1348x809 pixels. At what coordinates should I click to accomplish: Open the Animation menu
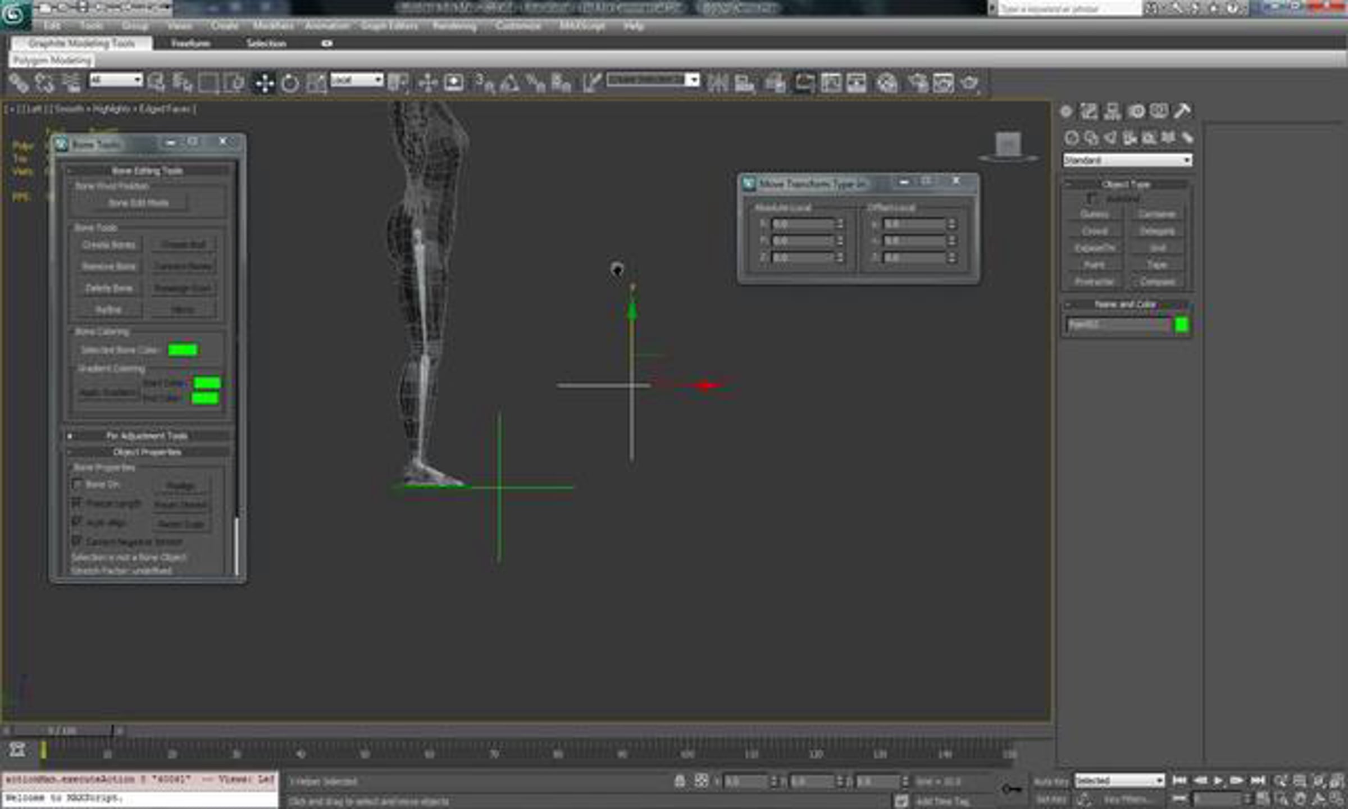point(327,26)
